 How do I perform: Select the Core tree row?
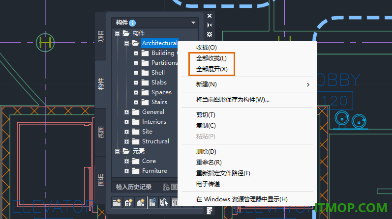pos(149,161)
